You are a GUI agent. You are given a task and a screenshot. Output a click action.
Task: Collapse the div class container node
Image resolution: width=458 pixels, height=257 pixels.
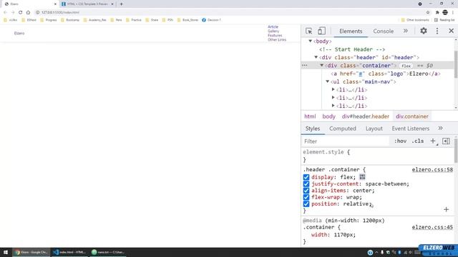(321, 66)
